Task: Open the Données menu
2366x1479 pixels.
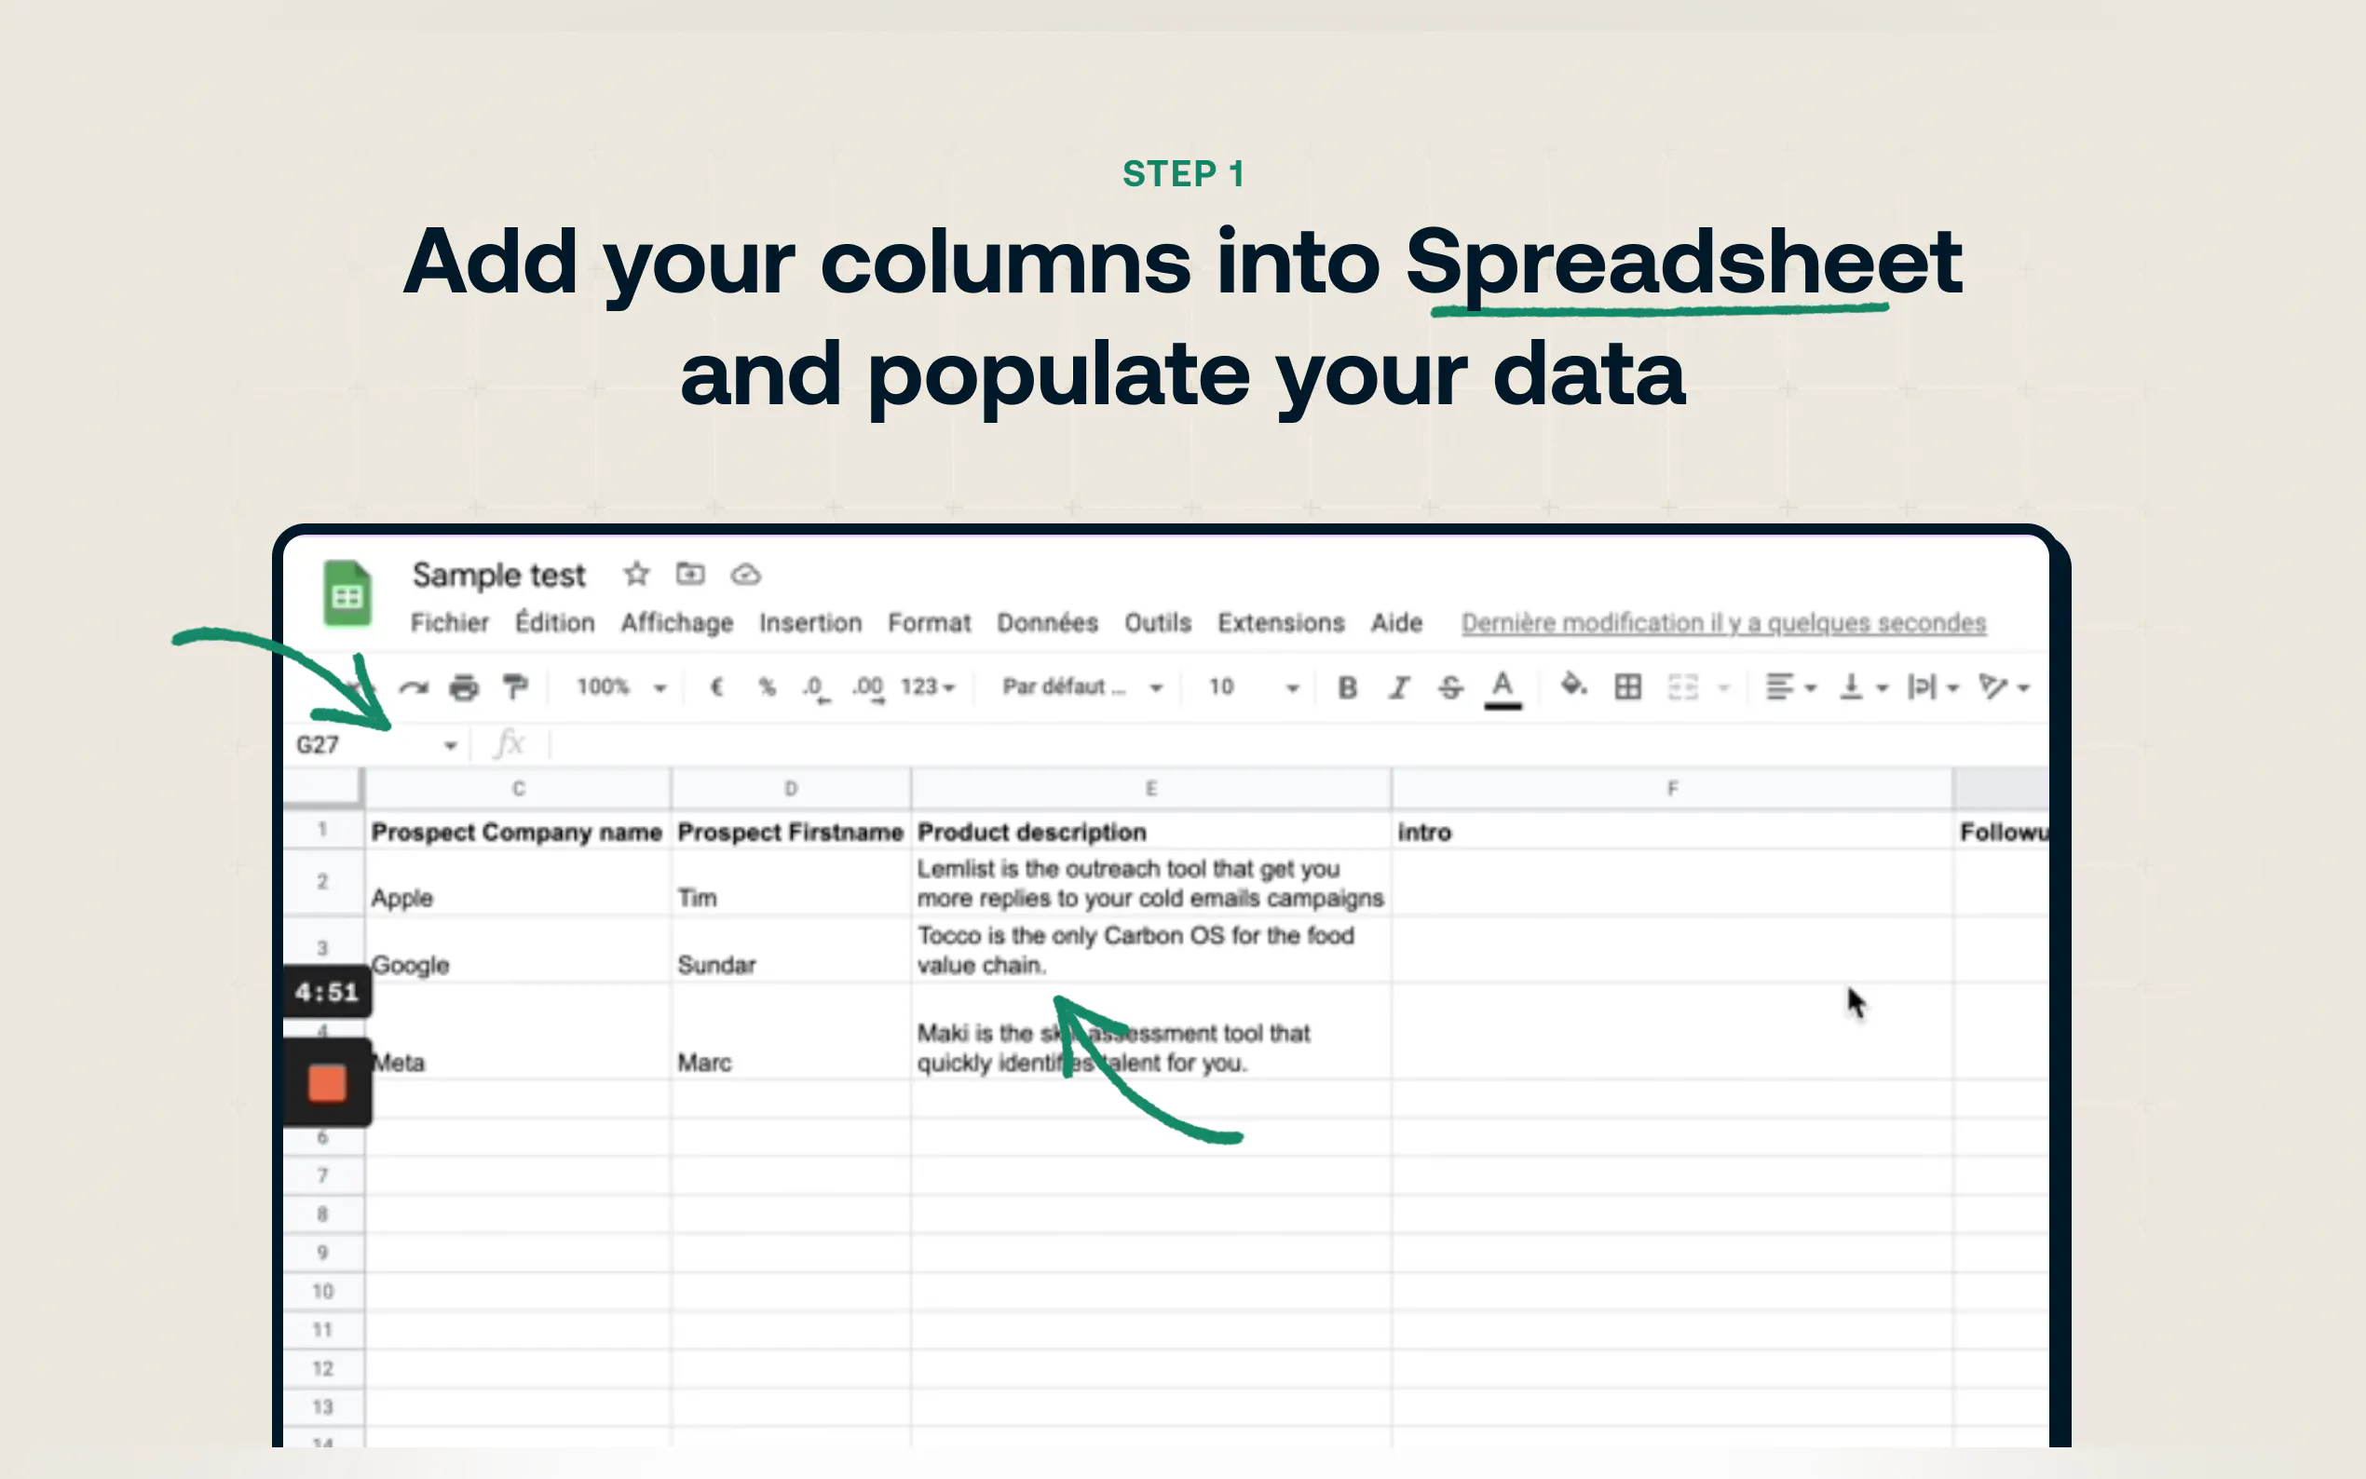Action: coord(1047,623)
